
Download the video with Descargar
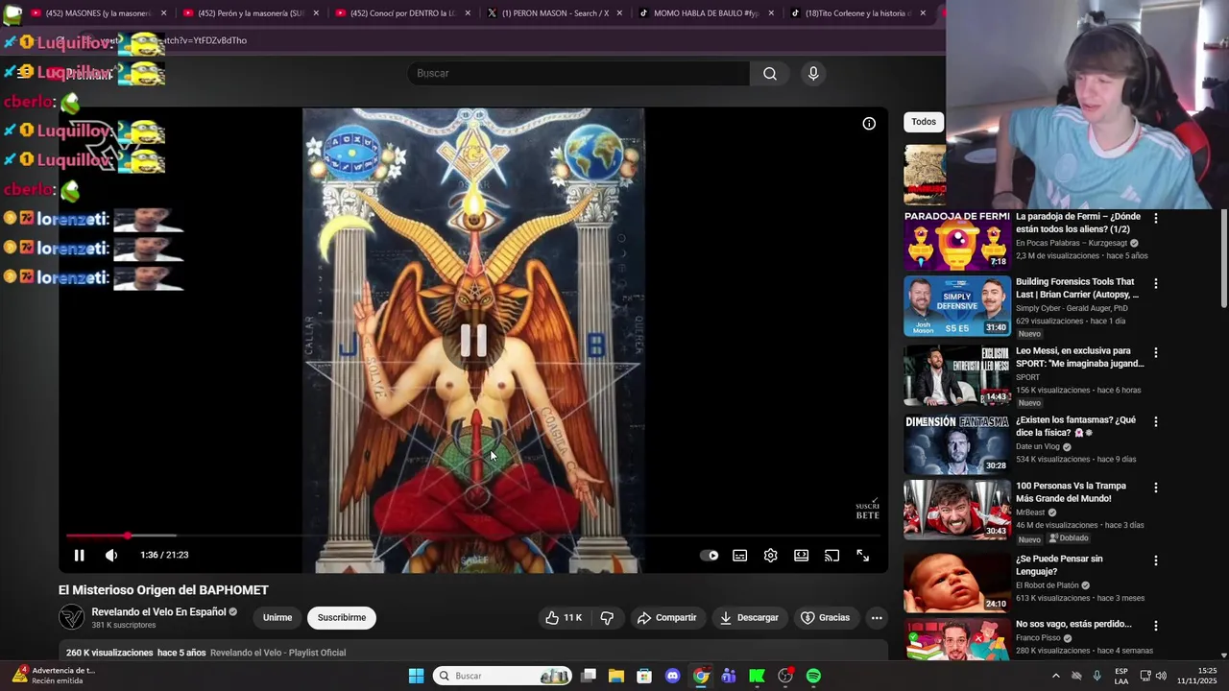click(x=749, y=617)
